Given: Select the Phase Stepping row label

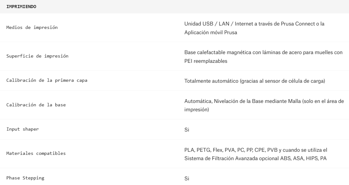Looking at the screenshot, I should [x=25, y=178].
